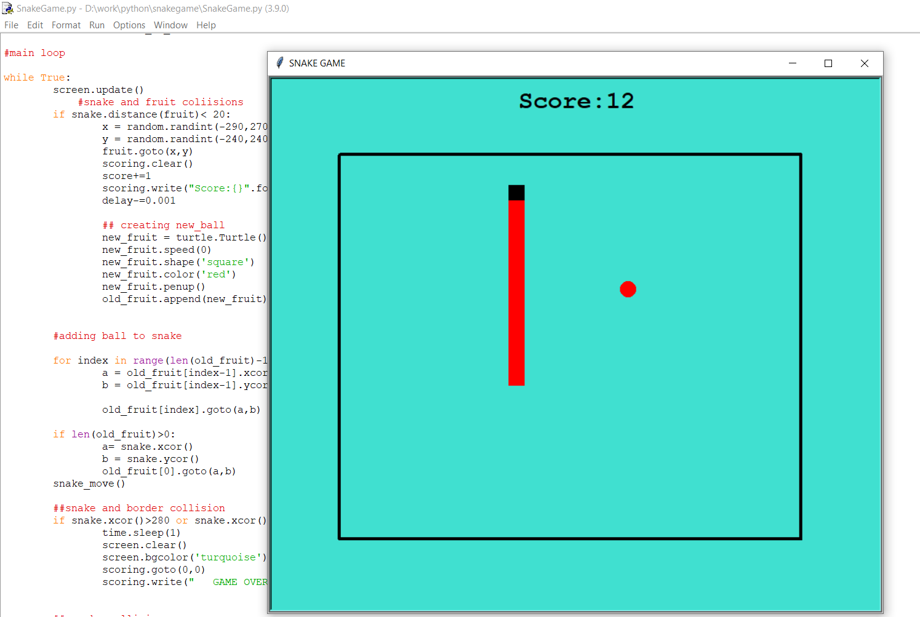Click the 'snake_move()' line
The image size is (920, 617).
(89, 484)
